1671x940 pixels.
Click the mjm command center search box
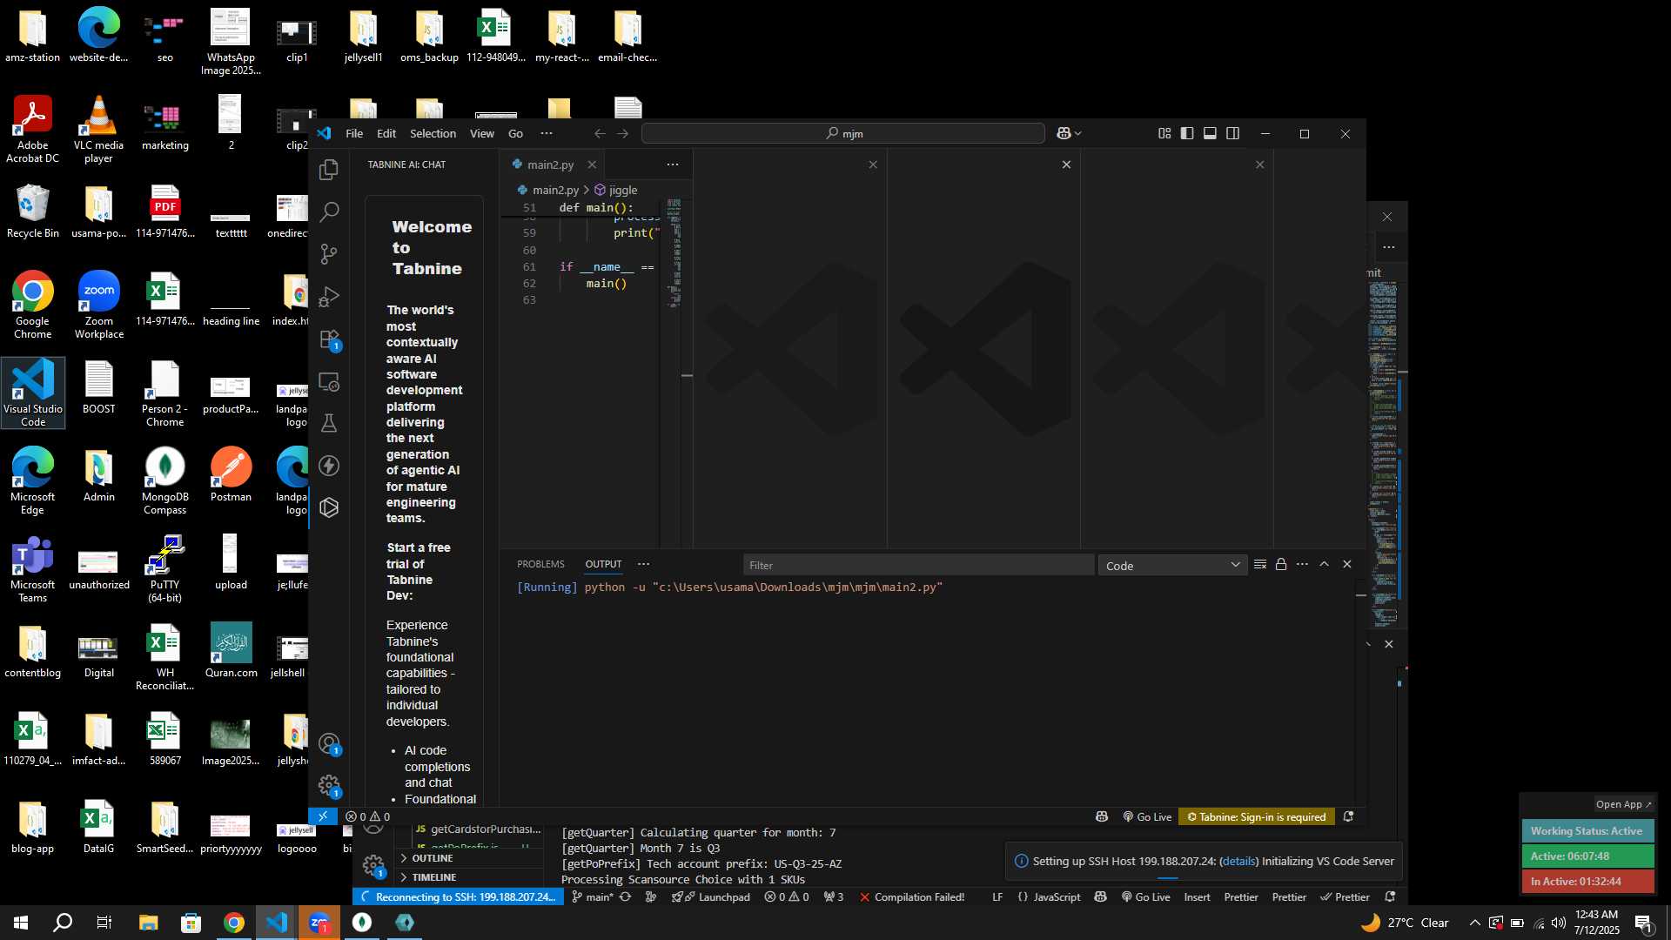pyautogui.click(x=842, y=133)
